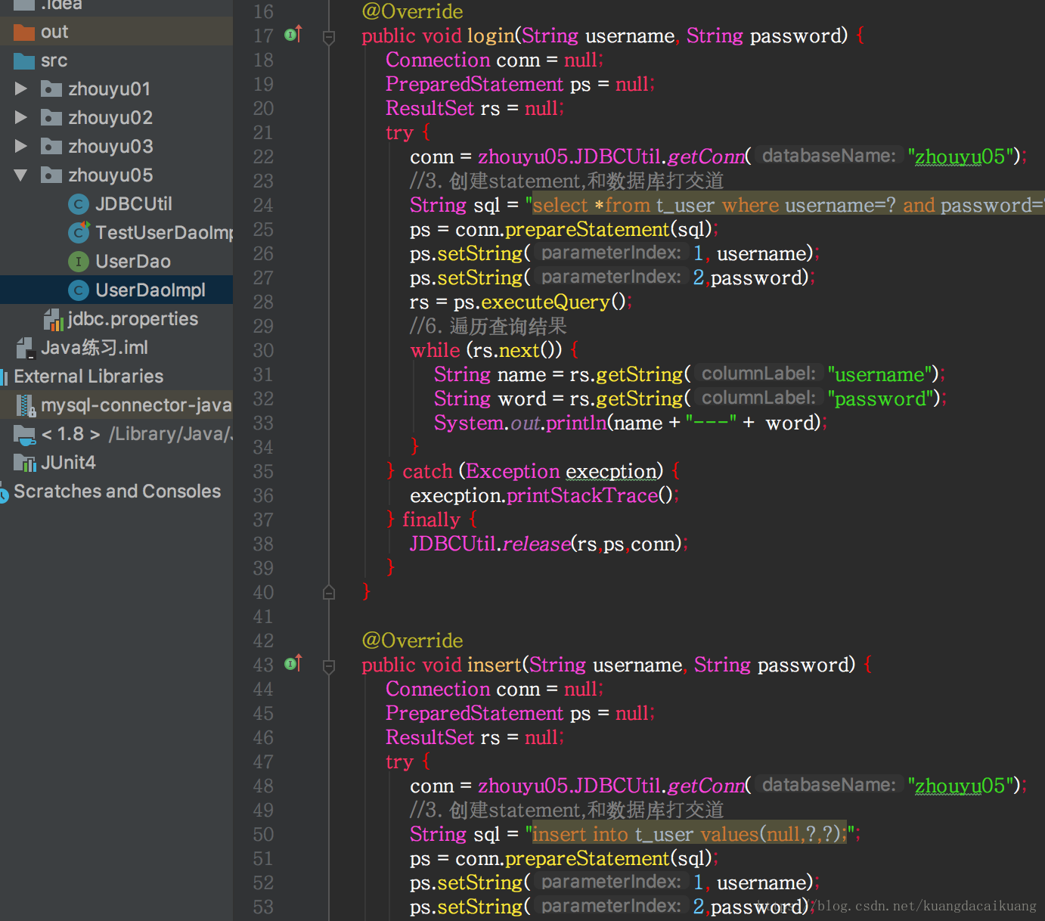The height and width of the screenshot is (921, 1045).
Task: Select Java练习.iml in the tree
Action: [95, 348]
